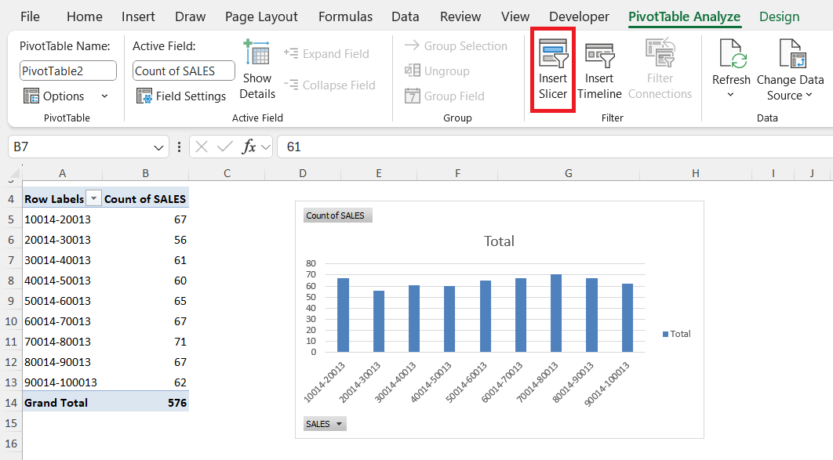Click the PivotTable Name input field
833x460 pixels.
coord(68,71)
